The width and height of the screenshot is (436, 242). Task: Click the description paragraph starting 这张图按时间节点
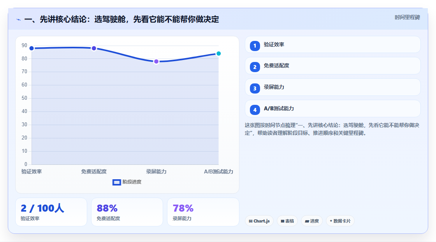(332, 129)
